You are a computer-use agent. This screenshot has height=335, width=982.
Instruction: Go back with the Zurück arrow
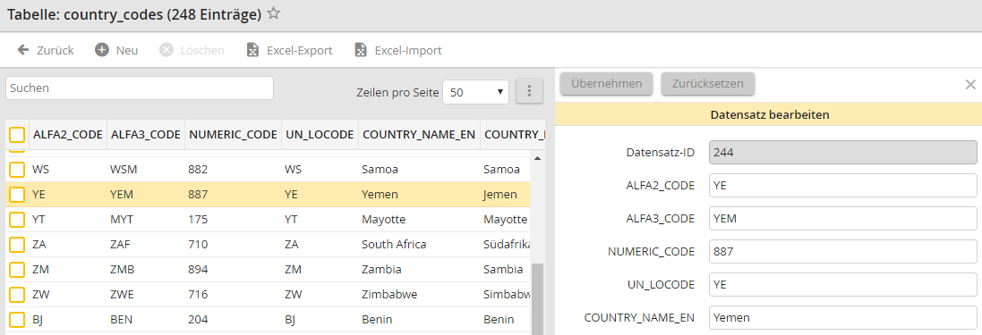click(x=22, y=50)
